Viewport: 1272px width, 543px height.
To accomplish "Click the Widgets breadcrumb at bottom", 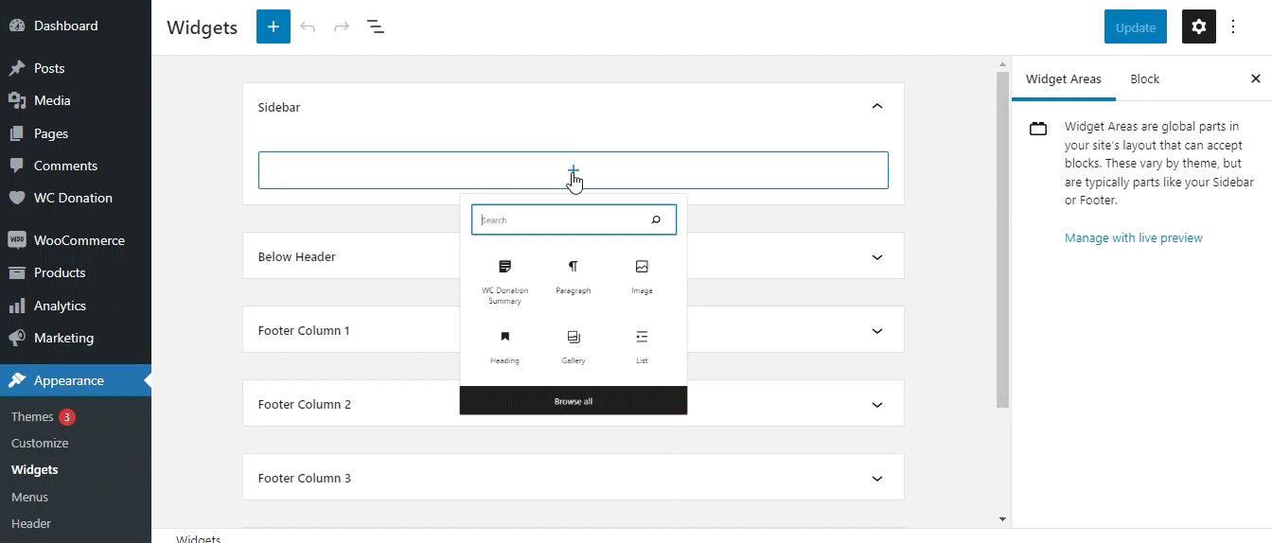I will click(199, 538).
